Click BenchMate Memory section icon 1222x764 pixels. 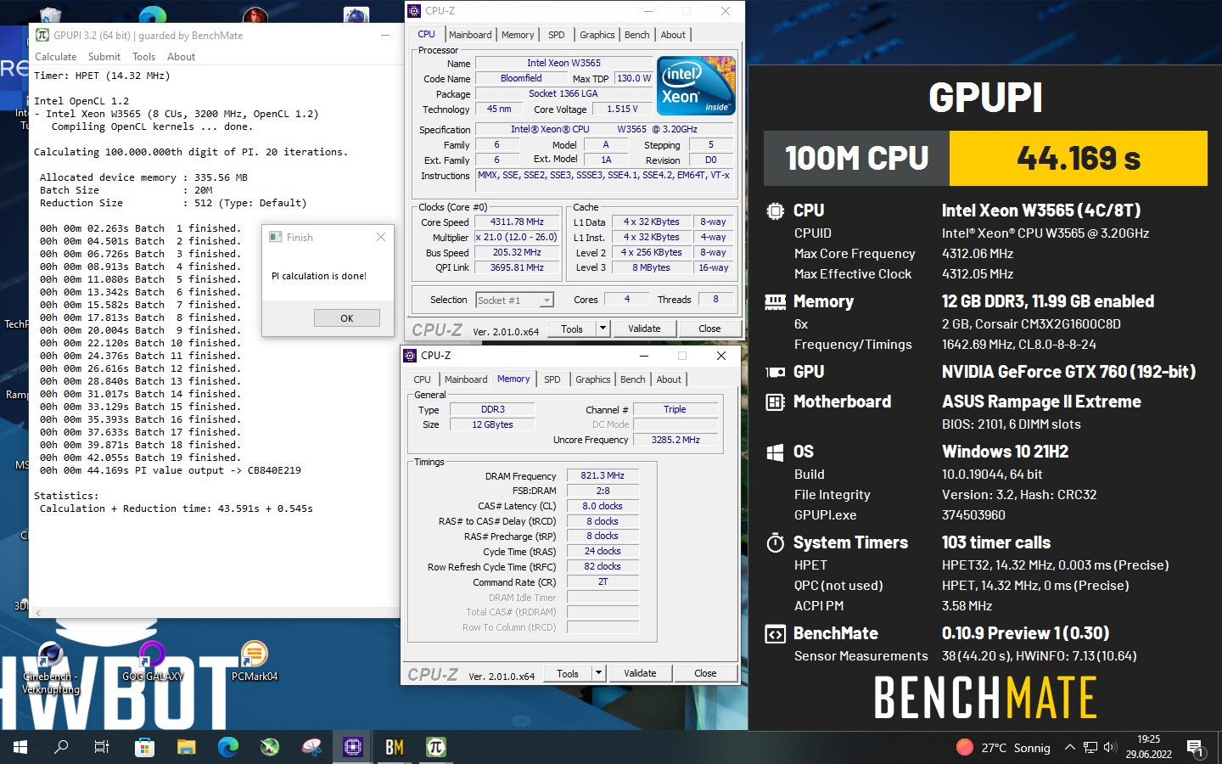pos(775,301)
